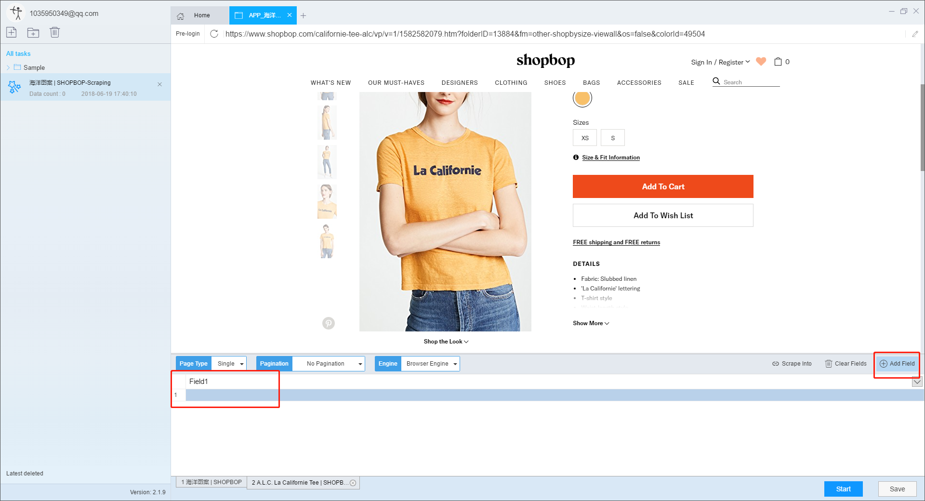The image size is (925, 501).
Task: Click the Save button
Action: [x=897, y=489]
